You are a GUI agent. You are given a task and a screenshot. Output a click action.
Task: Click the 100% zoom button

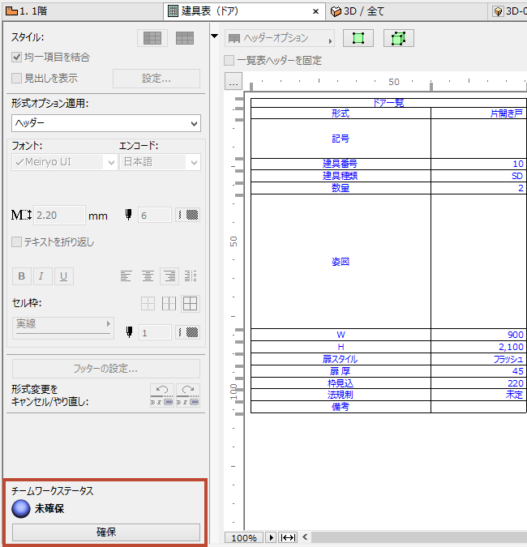pos(244,537)
